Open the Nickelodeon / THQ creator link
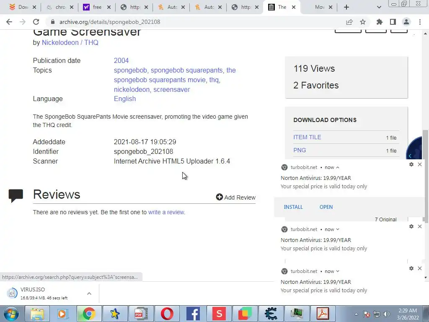 (70, 42)
